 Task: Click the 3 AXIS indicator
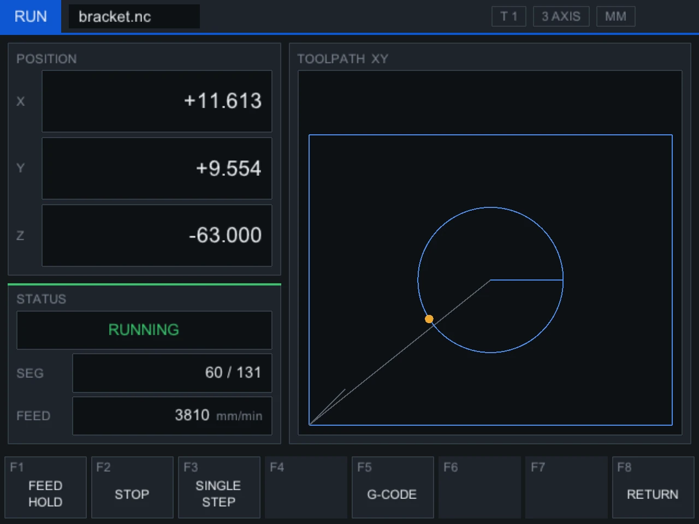coord(561,16)
